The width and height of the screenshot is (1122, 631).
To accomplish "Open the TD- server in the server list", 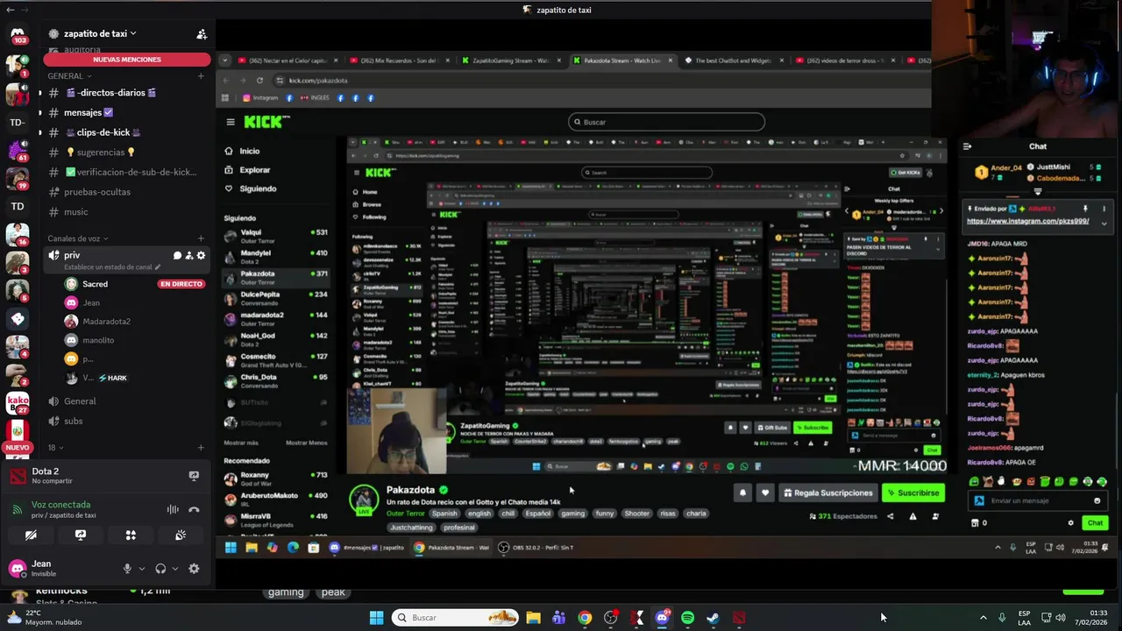I will click(x=18, y=123).
